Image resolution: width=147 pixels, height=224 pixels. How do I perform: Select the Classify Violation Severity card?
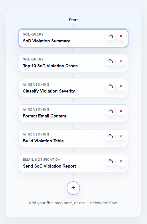(73, 88)
